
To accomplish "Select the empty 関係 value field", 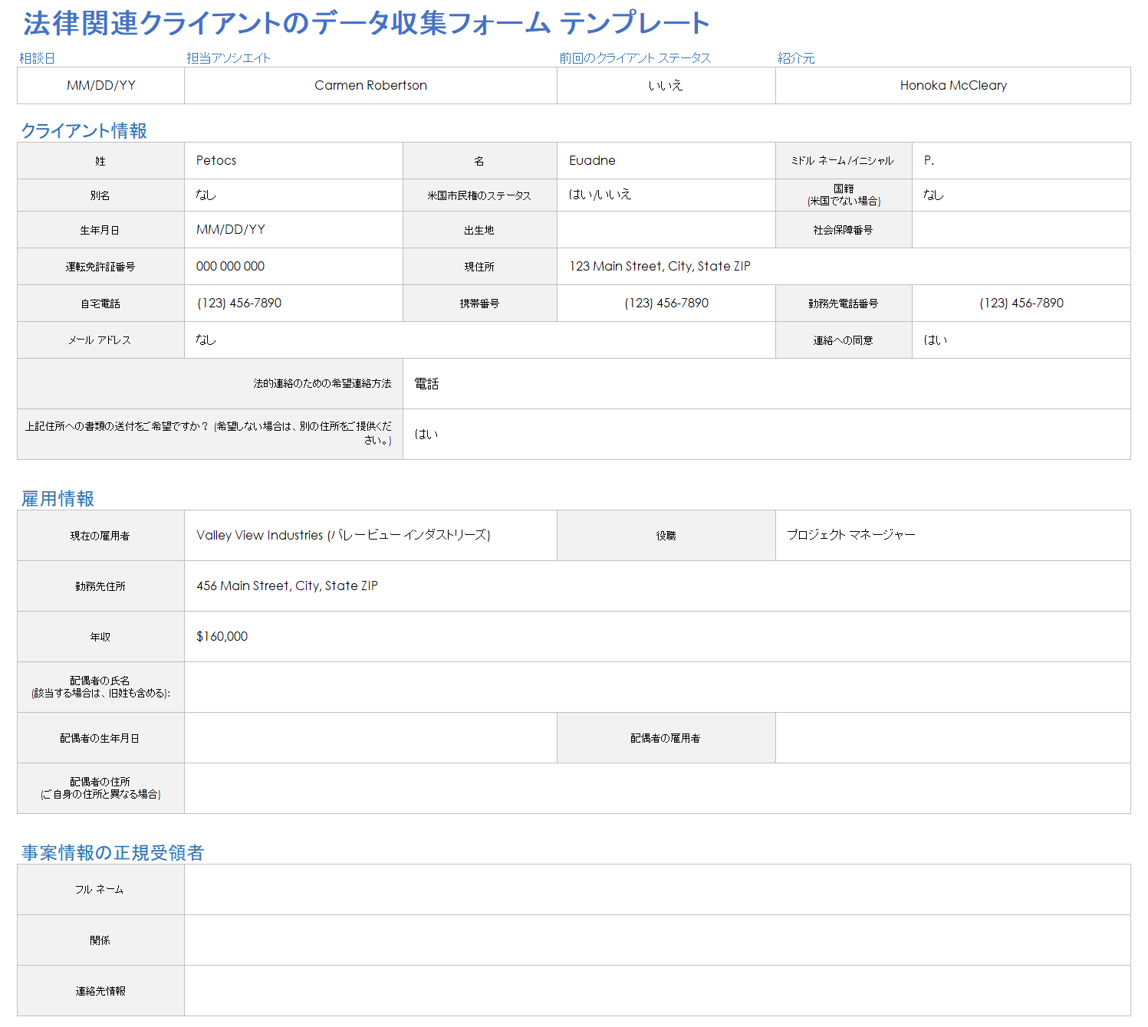I will pyautogui.click(x=657, y=940).
